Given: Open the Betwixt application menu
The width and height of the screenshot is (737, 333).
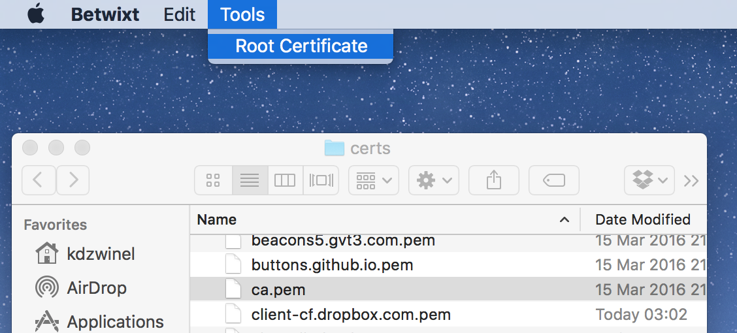Looking at the screenshot, I should 105,14.
